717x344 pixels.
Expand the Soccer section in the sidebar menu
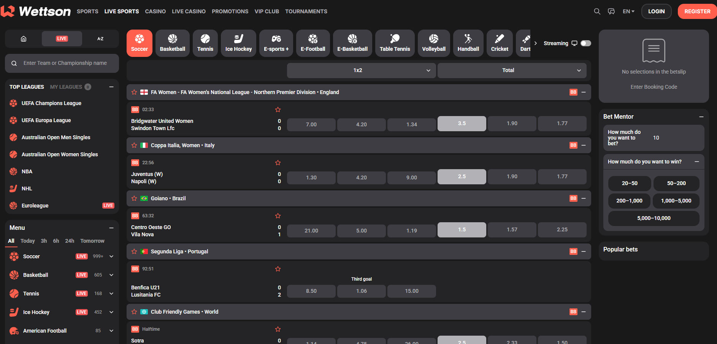click(x=111, y=256)
